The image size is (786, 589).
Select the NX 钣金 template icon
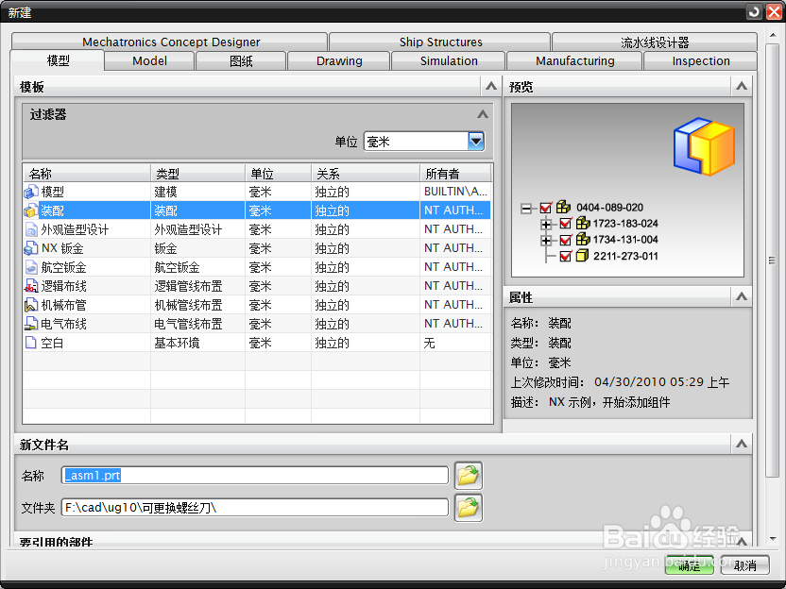coord(31,247)
